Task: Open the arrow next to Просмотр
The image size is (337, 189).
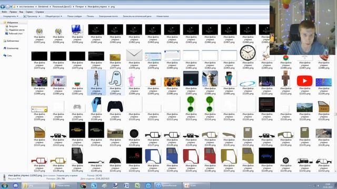Action: pos(39,16)
